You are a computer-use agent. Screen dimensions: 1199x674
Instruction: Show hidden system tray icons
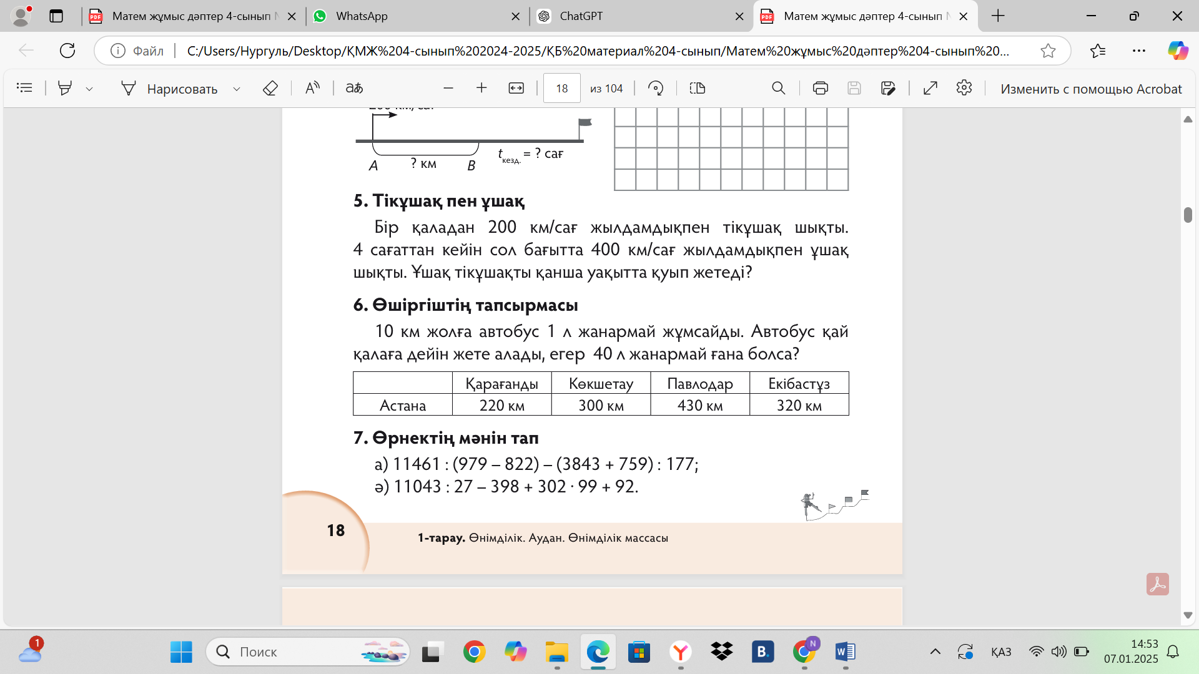(x=935, y=652)
